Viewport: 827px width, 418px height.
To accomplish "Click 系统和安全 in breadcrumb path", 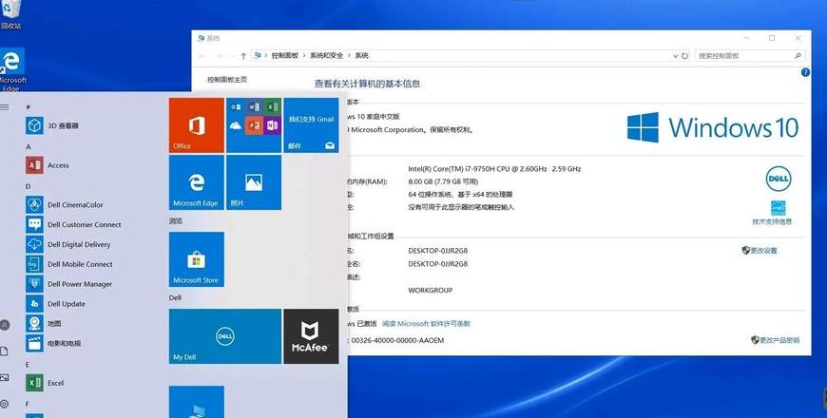I will 326,55.
